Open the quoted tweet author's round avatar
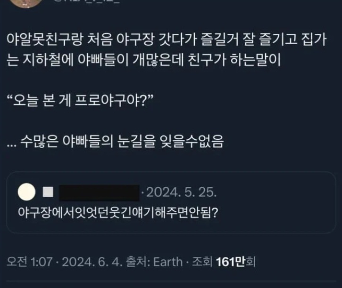This screenshot has width=342, height=288. (25, 192)
